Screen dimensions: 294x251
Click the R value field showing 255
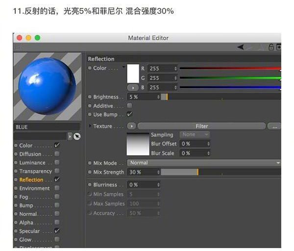click(x=163, y=68)
